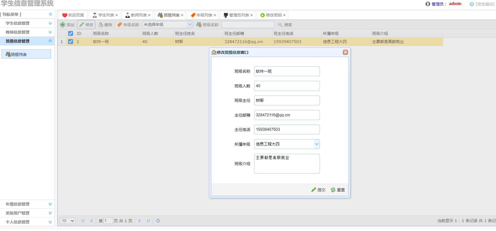Open the page size 10 dropdown
This screenshot has width=496, height=231.
[x=68, y=221]
